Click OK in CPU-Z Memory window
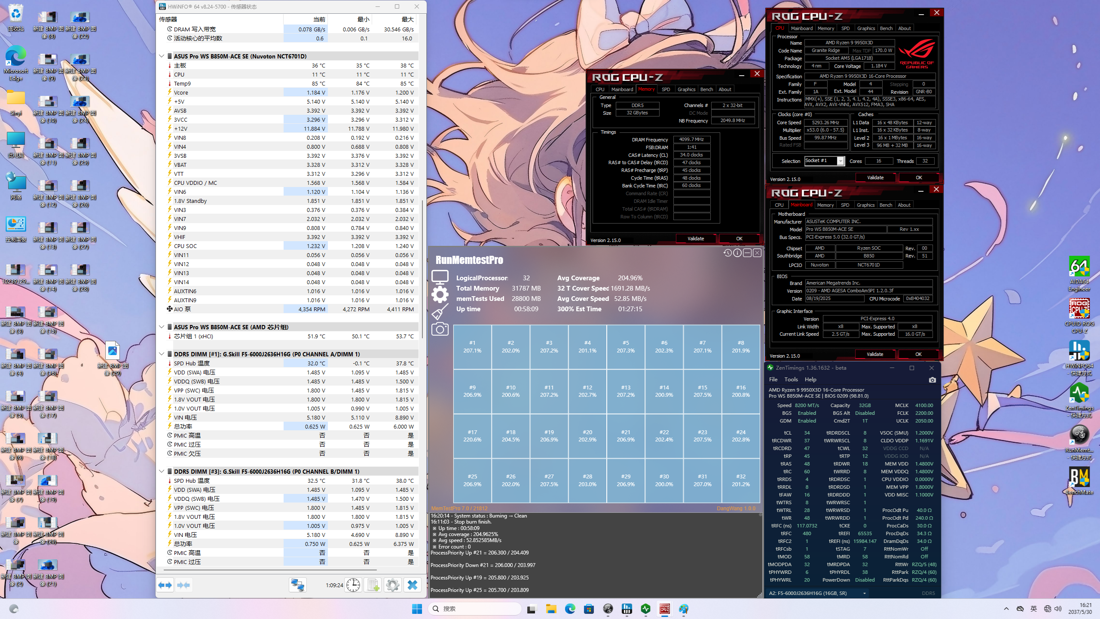The width and height of the screenshot is (1100, 619). click(739, 239)
